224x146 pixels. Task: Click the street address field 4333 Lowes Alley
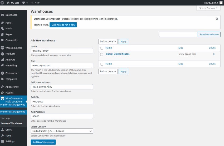pyautogui.click(x=62, y=87)
